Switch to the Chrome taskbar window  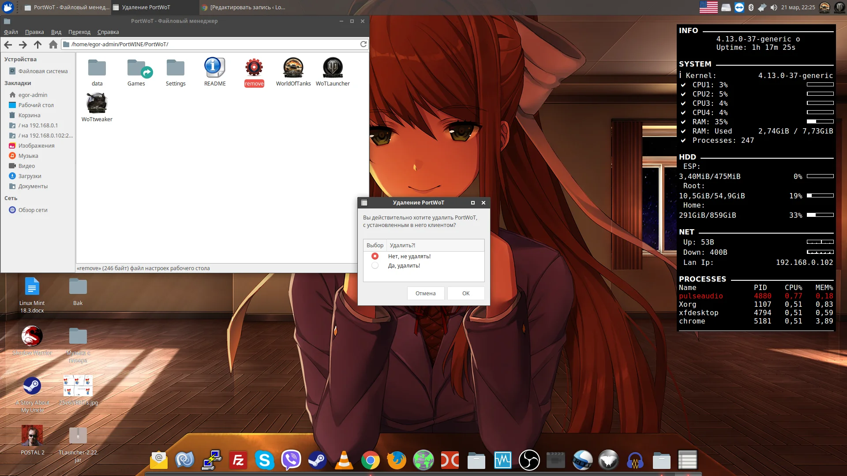[243, 7]
